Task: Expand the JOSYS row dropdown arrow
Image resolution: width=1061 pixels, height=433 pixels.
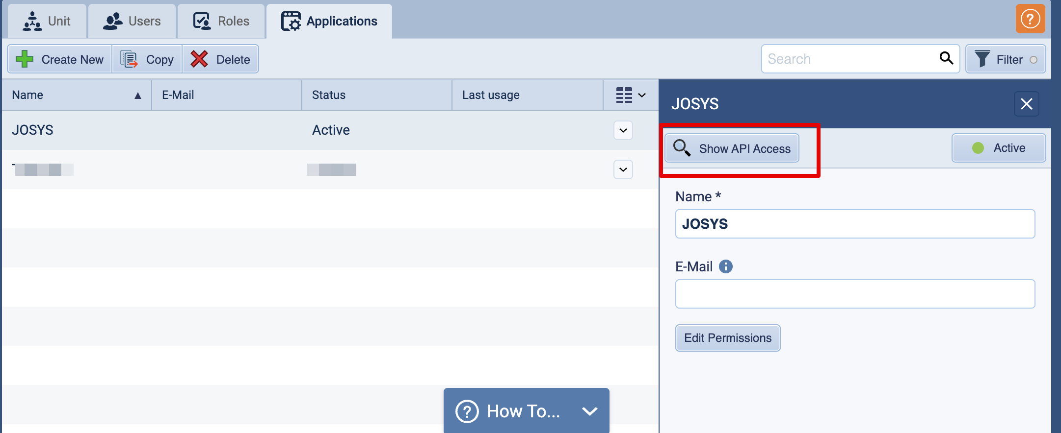Action: pos(623,130)
